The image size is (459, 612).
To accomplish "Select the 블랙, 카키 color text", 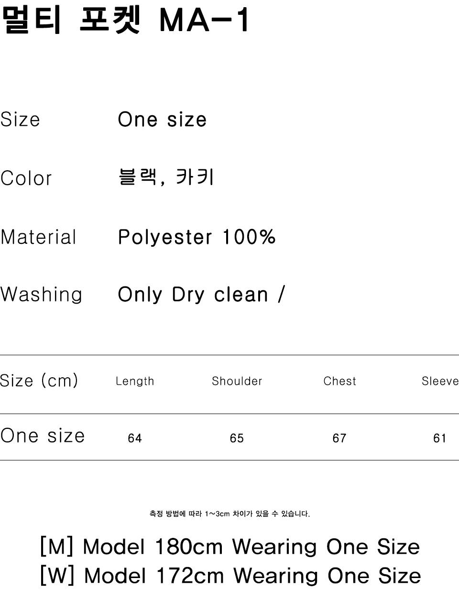I will pyautogui.click(x=166, y=177).
